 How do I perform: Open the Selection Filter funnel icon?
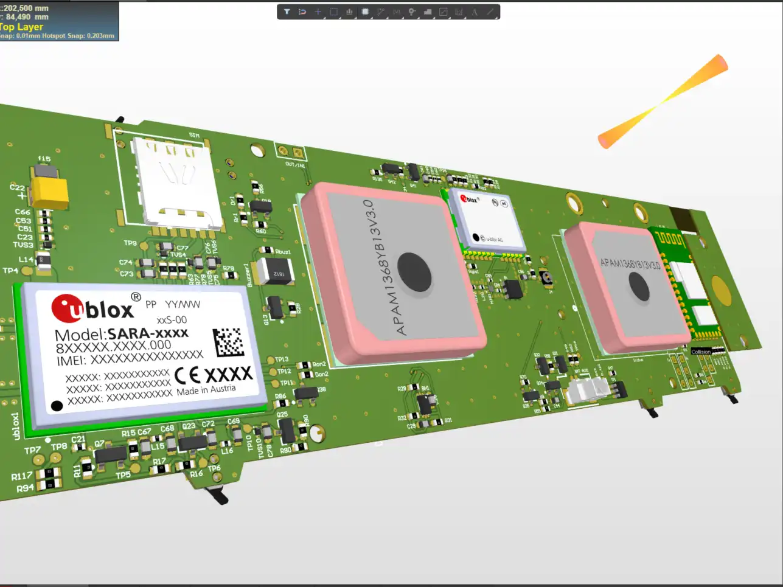[x=287, y=12]
